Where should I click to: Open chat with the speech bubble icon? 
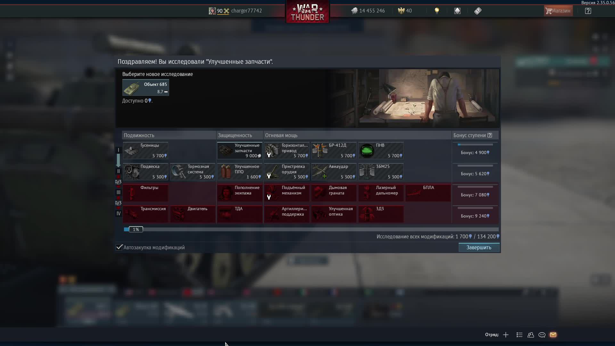click(542, 335)
